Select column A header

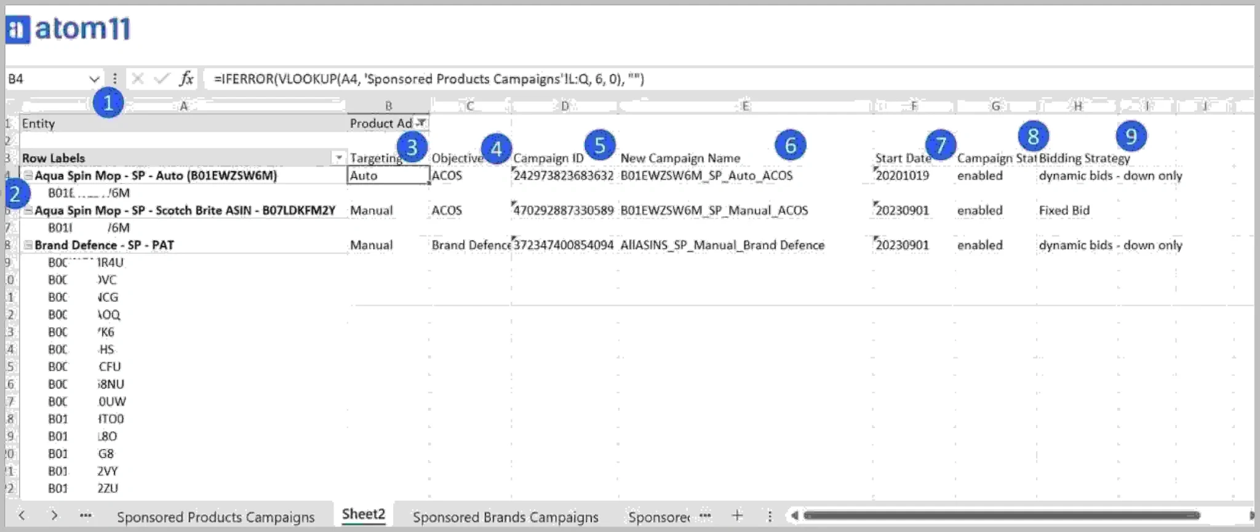(x=183, y=106)
